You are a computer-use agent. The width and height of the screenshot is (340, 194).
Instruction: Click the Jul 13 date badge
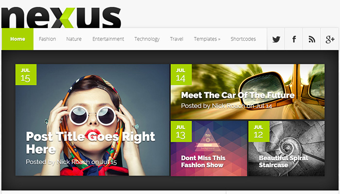tap(181, 131)
